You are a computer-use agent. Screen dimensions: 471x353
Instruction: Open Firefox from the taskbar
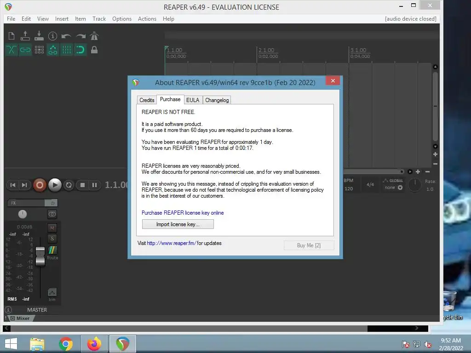[94, 344]
